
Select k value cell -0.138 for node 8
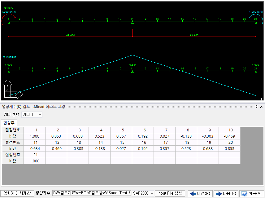[186, 136]
